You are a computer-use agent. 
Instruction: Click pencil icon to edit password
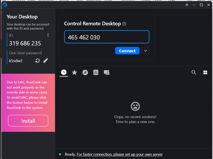[46, 61]
